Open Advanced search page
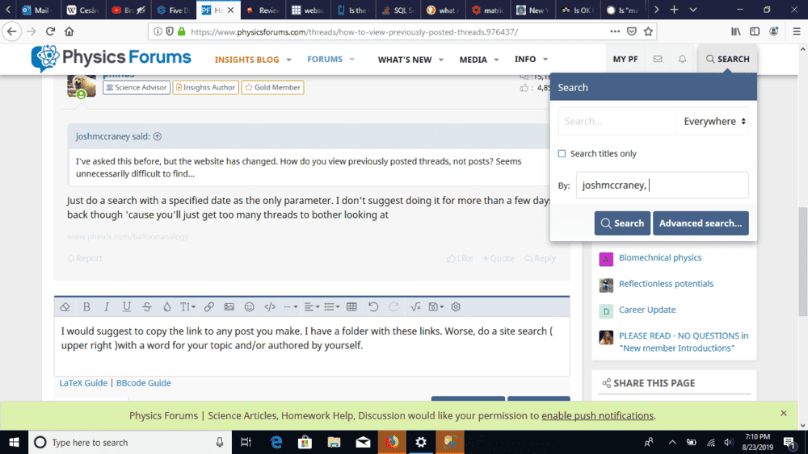 [x=700, y=223]
